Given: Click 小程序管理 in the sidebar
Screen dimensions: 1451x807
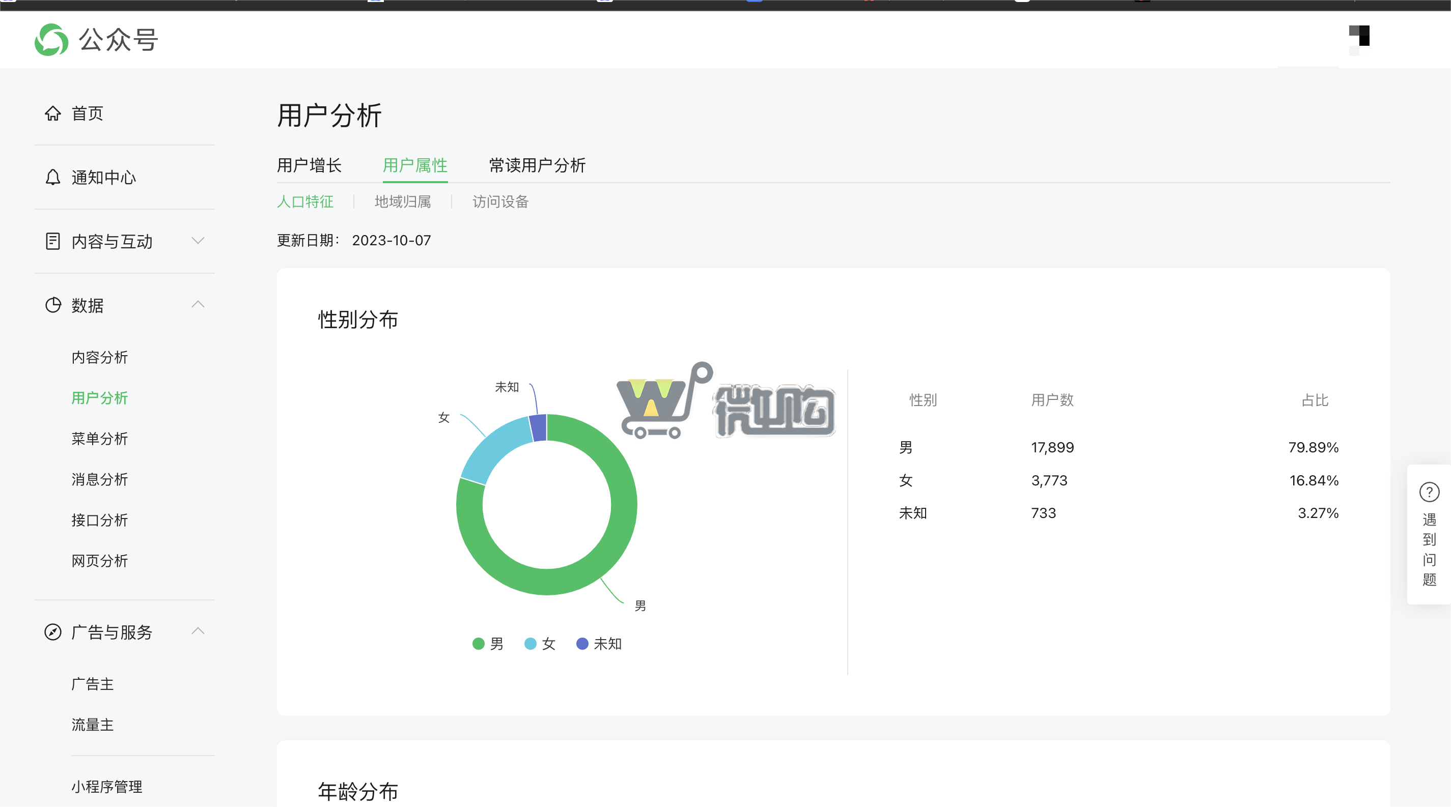Looking at the screenshot, I should pos(107,787).
